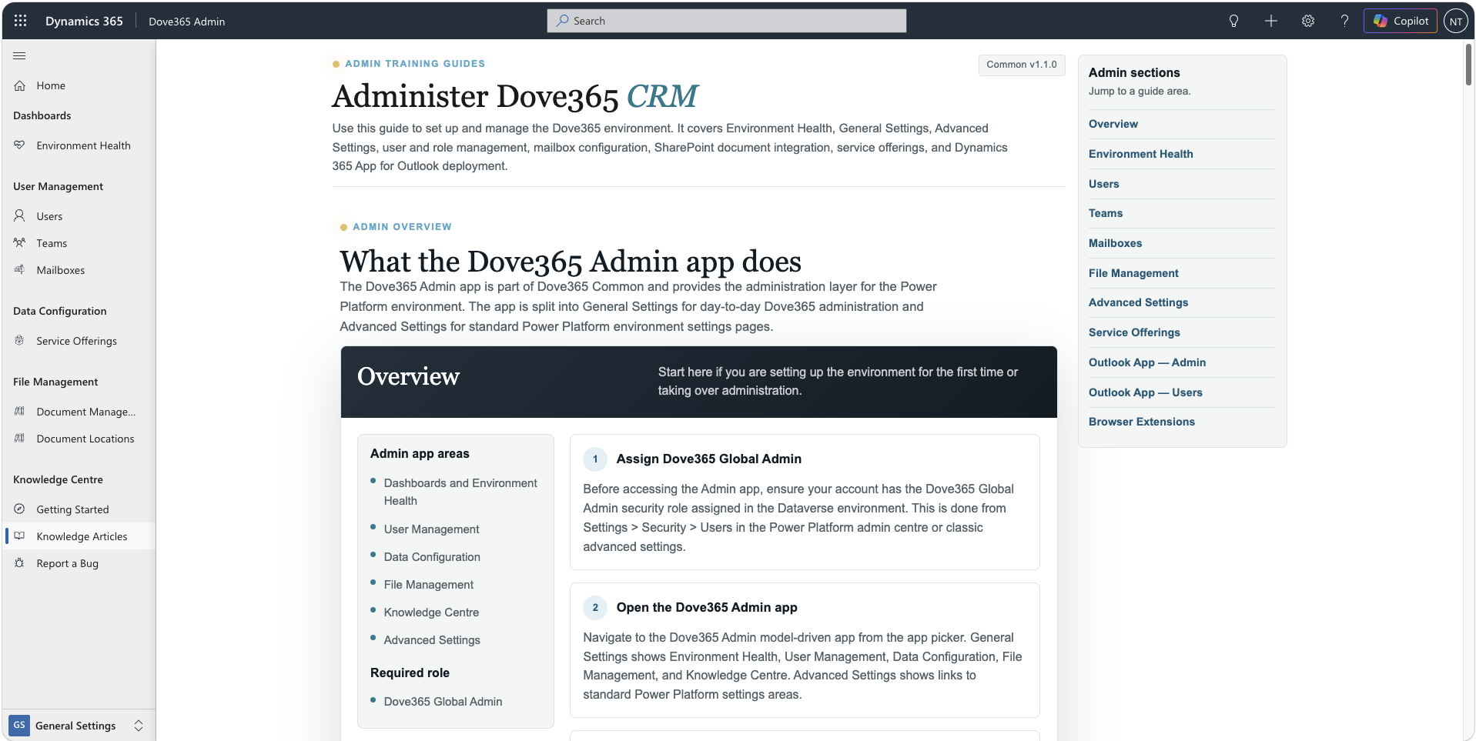Image resolution: width=1476 pixels, height=741 pixels.
Task: Click in the Search box
Action: [x=726, y=21]
